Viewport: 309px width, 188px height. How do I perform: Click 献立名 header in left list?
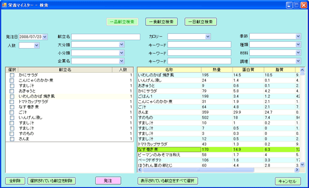[x=65, y=70]
